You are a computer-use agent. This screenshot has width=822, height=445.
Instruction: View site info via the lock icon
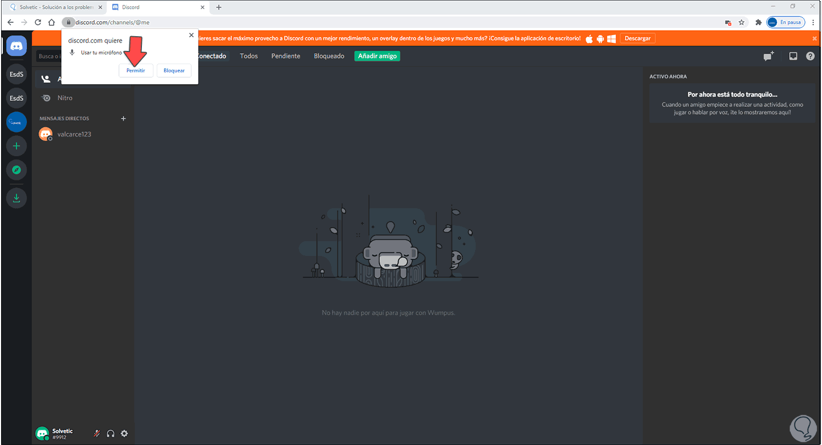click(68, 22)
